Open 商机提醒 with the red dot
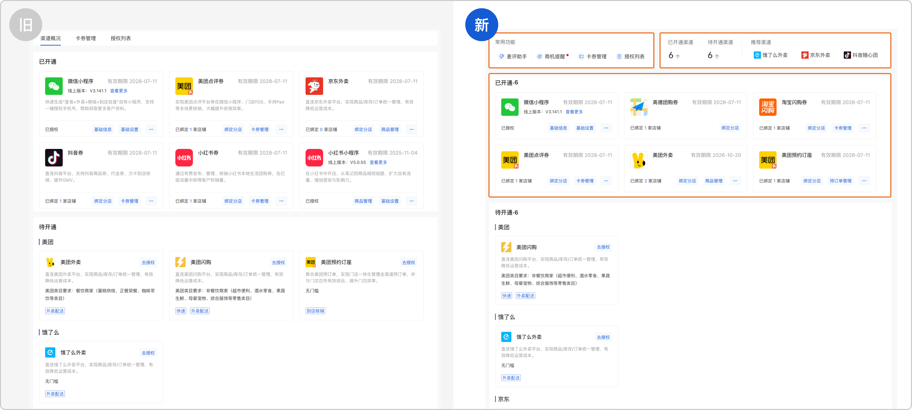The width and height of the screenshot is (912, 410). coord(554,57)
